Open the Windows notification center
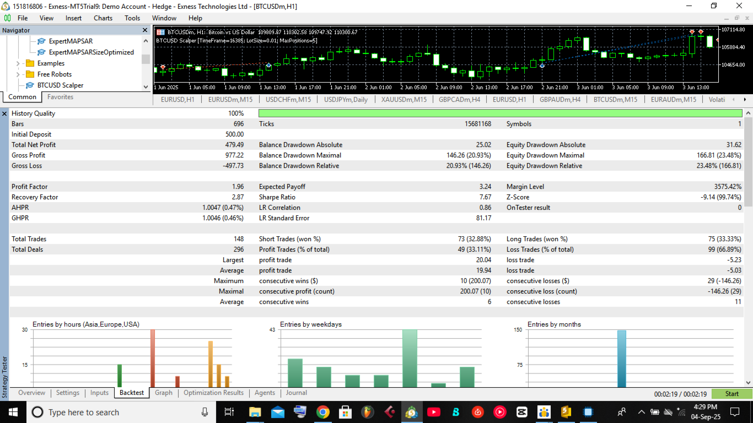This screenshot has width=753, height=423. pos(734,412)
